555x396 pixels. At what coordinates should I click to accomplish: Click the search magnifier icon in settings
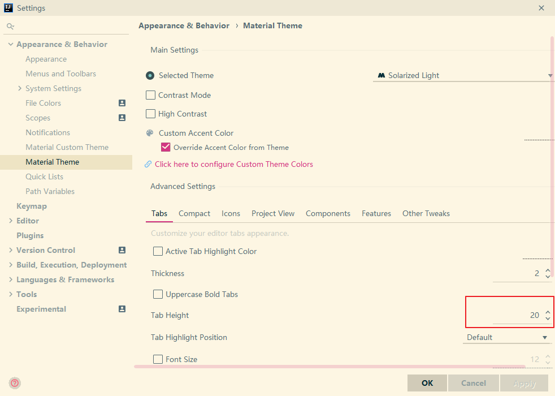[x=10, y=26]
